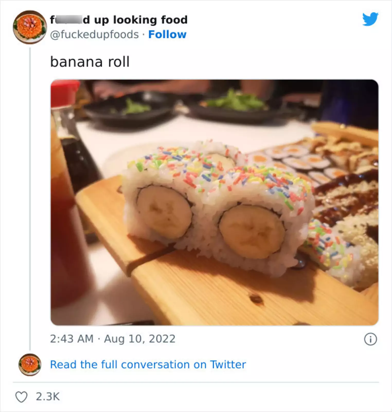Click the 2:43 AM time text
Viewport: 392px width, 412px height.
(x=72, y=339)
